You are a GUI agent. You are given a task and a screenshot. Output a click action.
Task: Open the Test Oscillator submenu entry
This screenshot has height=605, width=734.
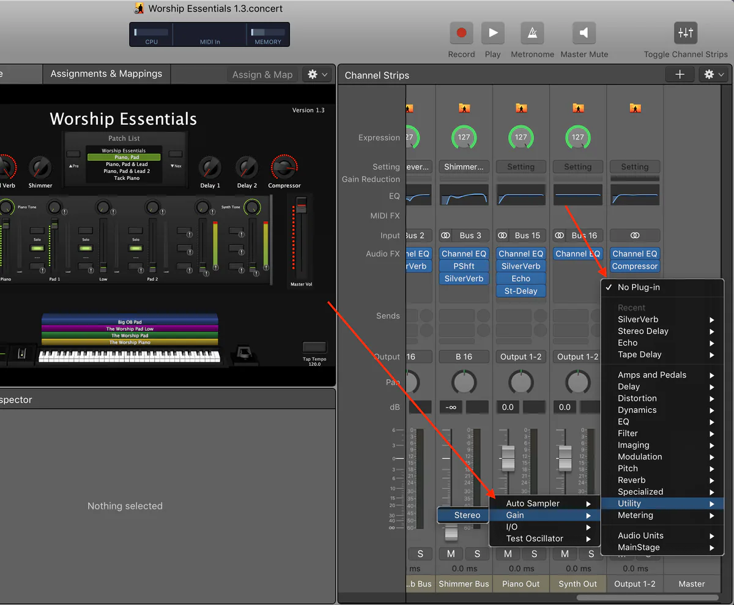[544, 539]
